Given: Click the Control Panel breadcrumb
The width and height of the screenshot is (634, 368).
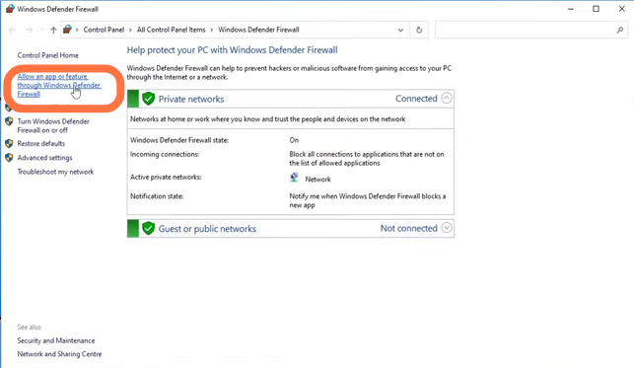Looking at the screenshot, I should 104,30.
